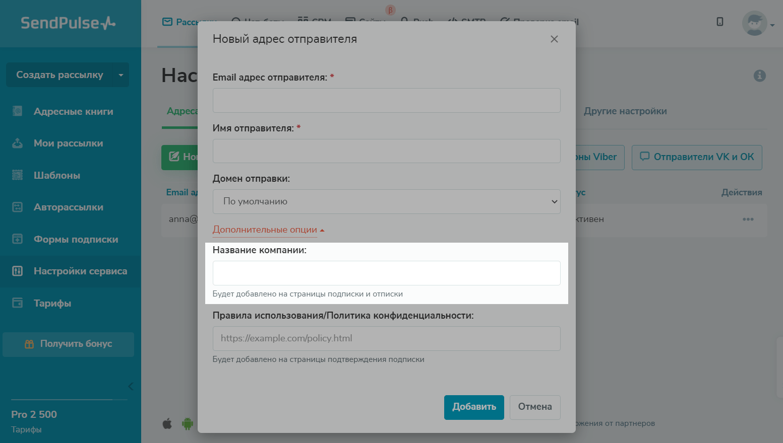
Task: Cancel the new sender address dialog
Action: 534,407
